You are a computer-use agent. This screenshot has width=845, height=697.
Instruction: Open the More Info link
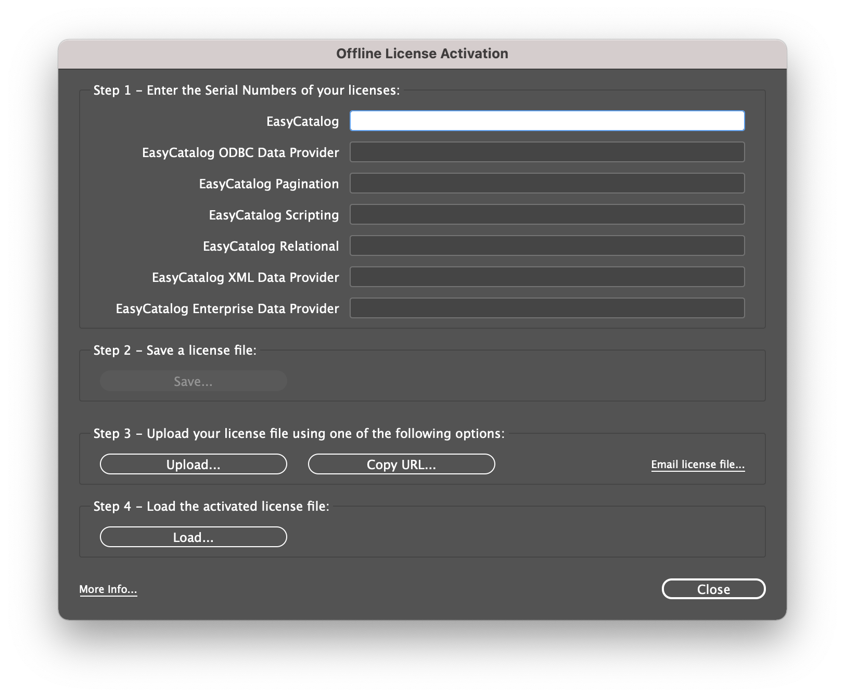pos(108,589)
